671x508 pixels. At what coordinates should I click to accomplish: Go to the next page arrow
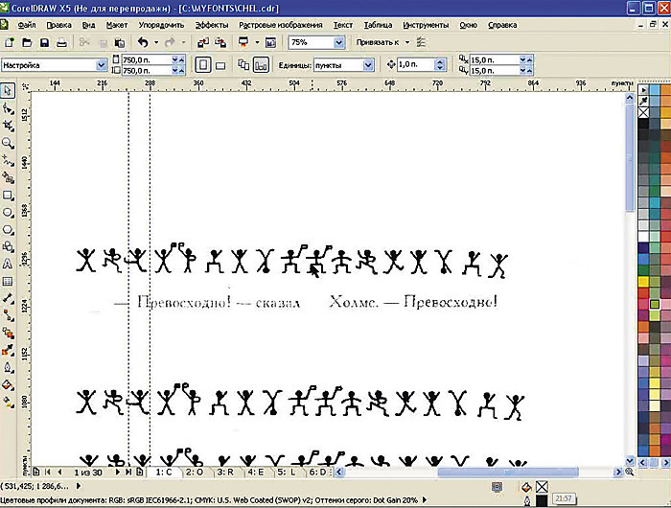[x=118, y=472]
